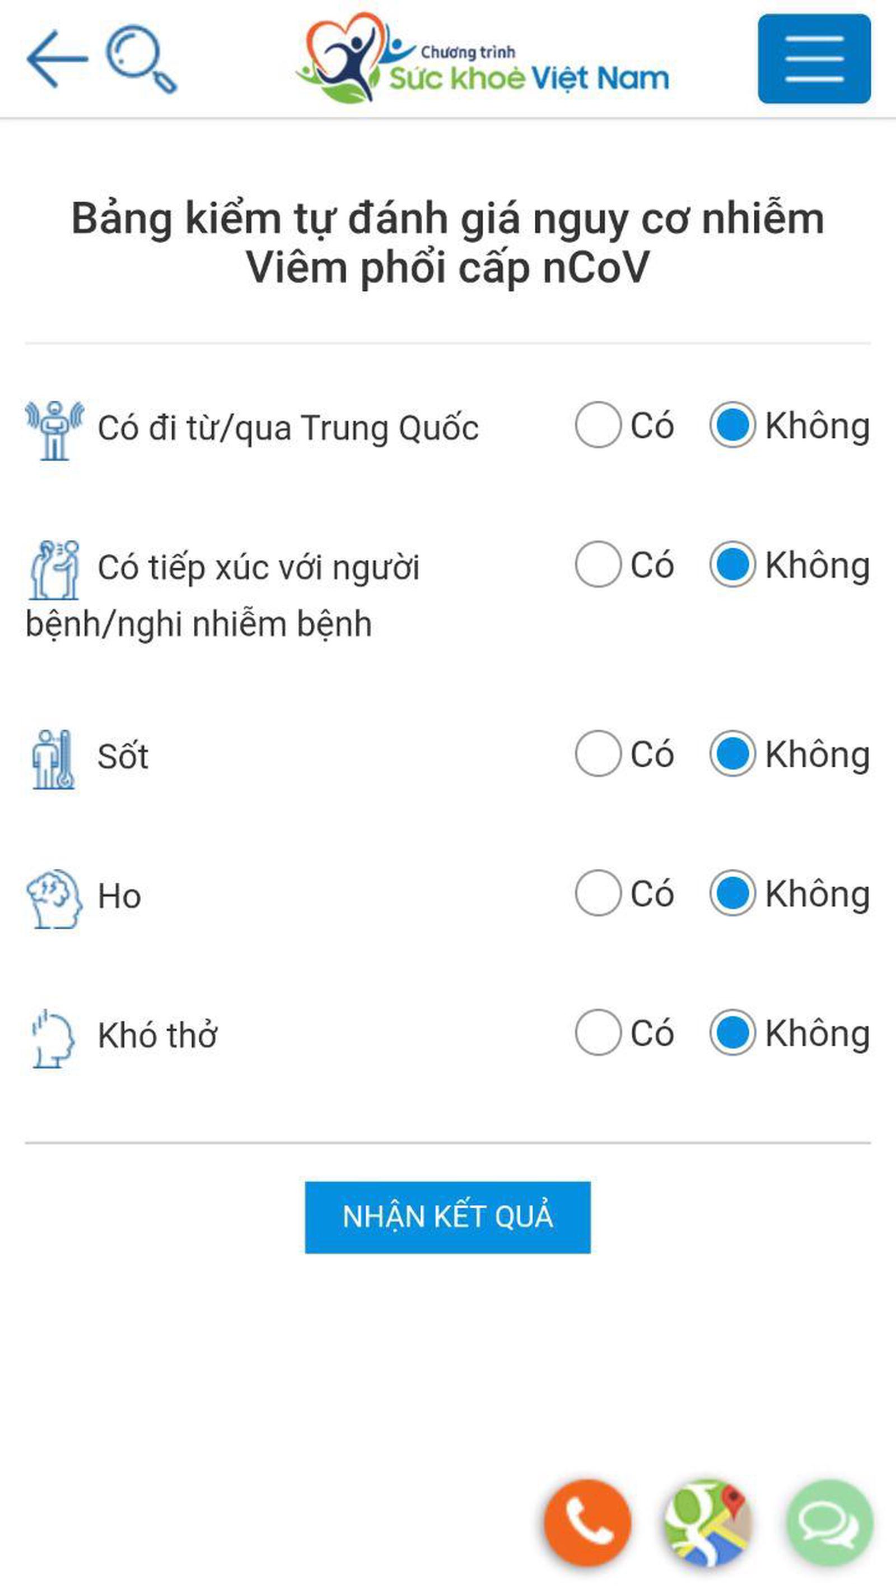The height and width of the screenshot is (1594, 896).
Task: Select Có for contact with infected person
Action: (598, 564)
